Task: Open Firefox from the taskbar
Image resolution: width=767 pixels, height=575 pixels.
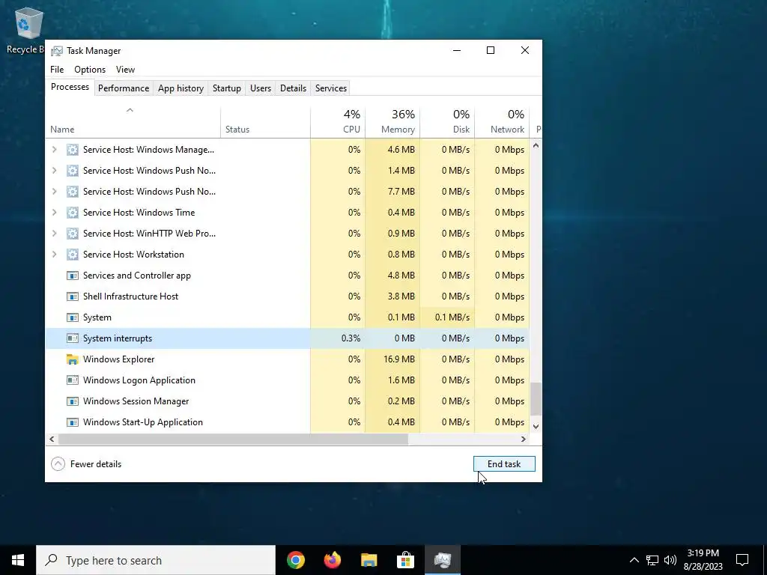Action: click(333, 560)
